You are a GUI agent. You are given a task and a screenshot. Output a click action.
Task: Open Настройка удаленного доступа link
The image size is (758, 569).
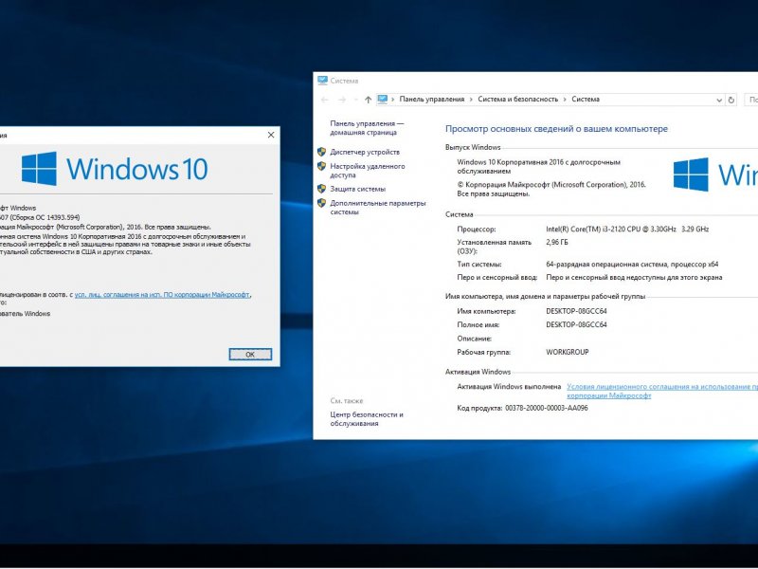(x=368, y=171)
